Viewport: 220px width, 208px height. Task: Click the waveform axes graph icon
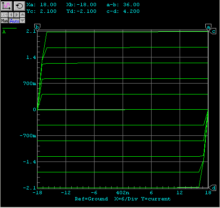7,6
